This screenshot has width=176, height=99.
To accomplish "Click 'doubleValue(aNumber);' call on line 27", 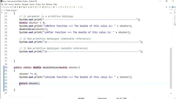I will pyautogui.click(x=34, y=29).
